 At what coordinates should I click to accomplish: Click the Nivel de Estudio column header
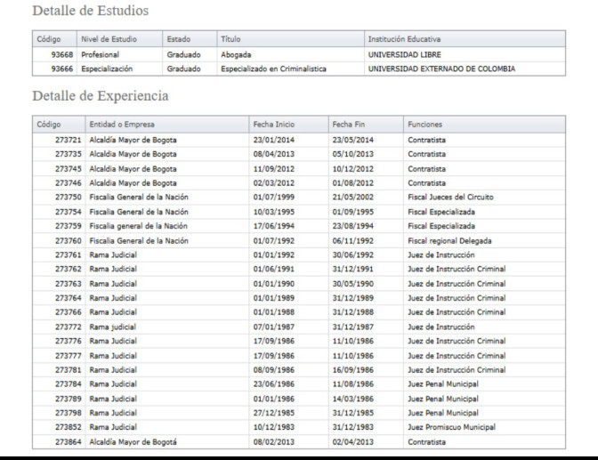click(106, 39)
